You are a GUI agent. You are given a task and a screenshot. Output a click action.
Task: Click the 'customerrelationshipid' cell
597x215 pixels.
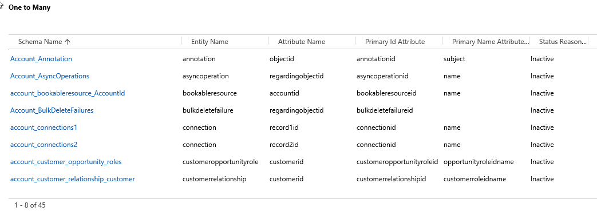coord(391,179)
